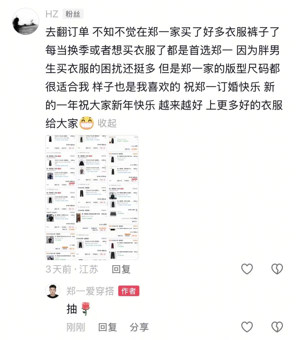Reply to the author's comment with 回复
Image resolution: width=296 pixels, height=340 pixels.
(x=107, y=327)
